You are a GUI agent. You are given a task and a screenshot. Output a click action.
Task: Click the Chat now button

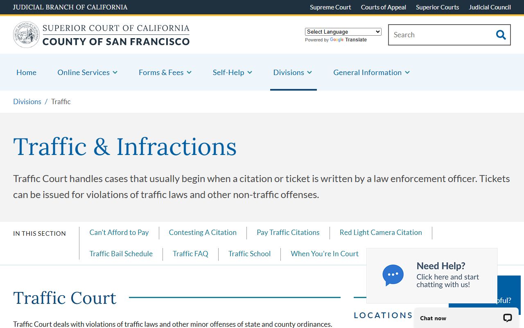(x=467, y=318)
